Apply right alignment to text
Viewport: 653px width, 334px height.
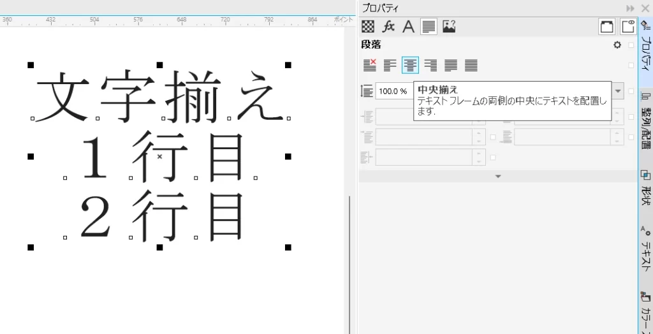[430, 65]
